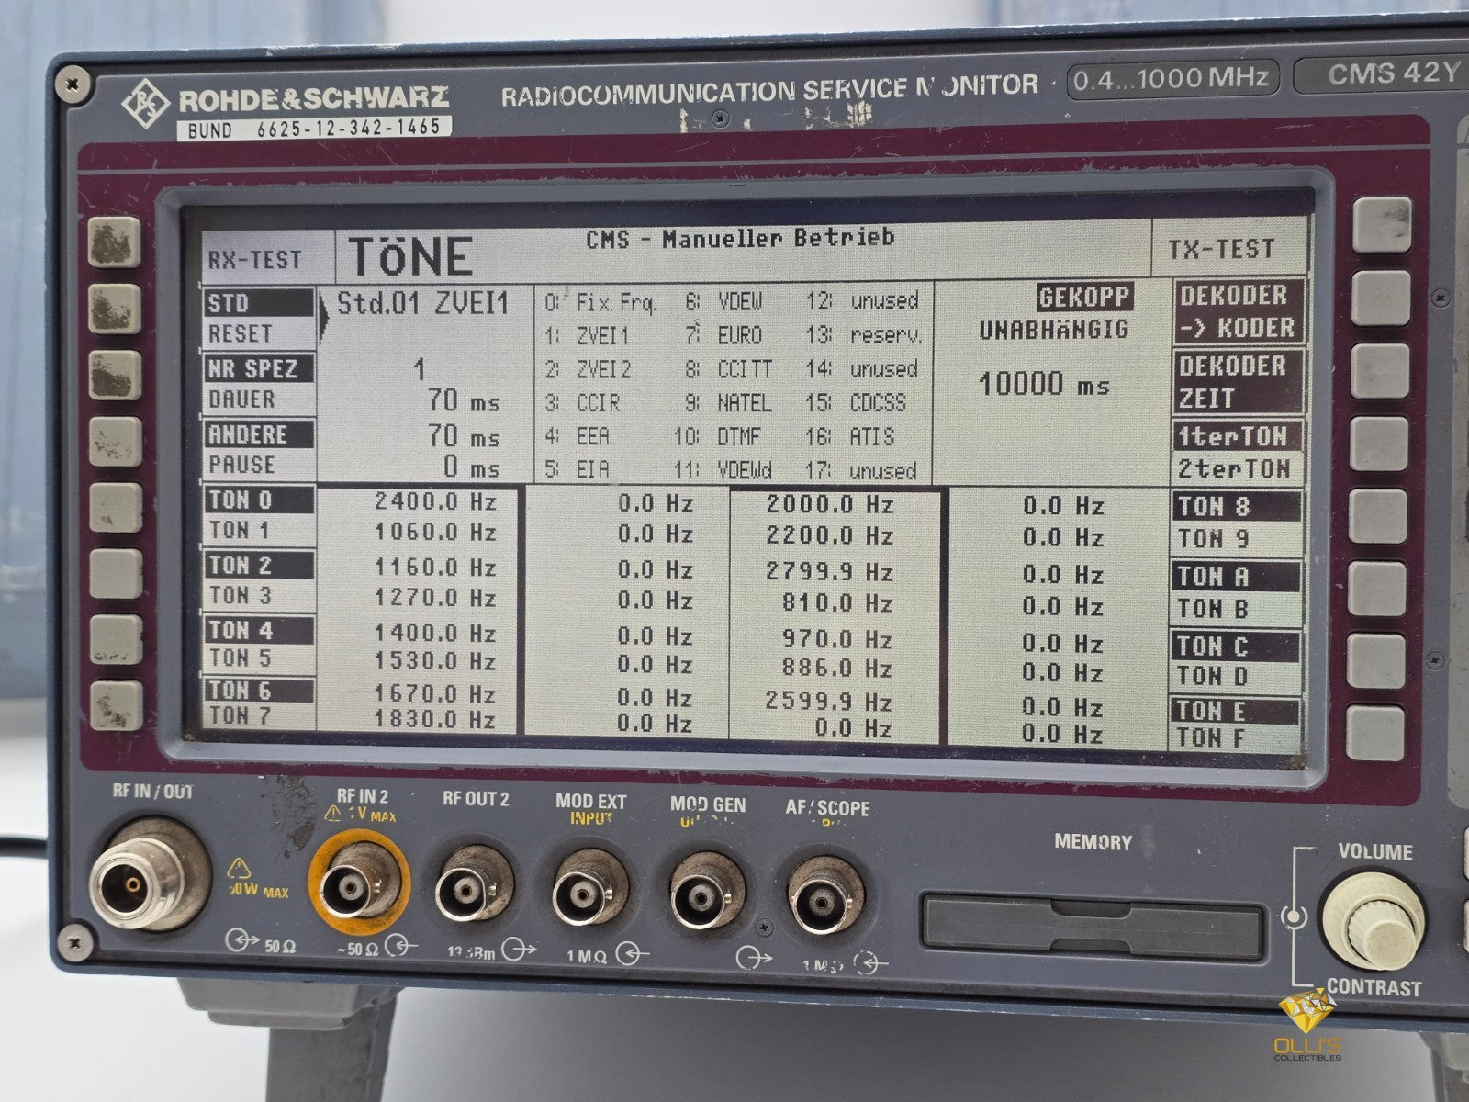Click the Std.01 ZVEI1 entry field
The image size is (1469, 1102).
pyautogui.click(x=423, y=304)
